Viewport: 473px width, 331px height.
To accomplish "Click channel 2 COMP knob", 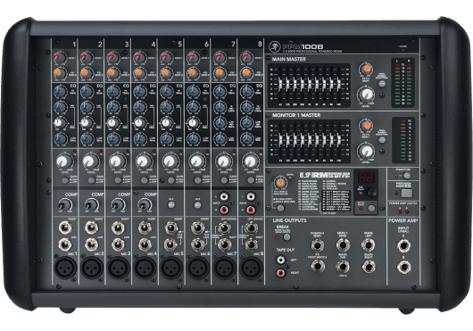I will (x=90, y=205).
